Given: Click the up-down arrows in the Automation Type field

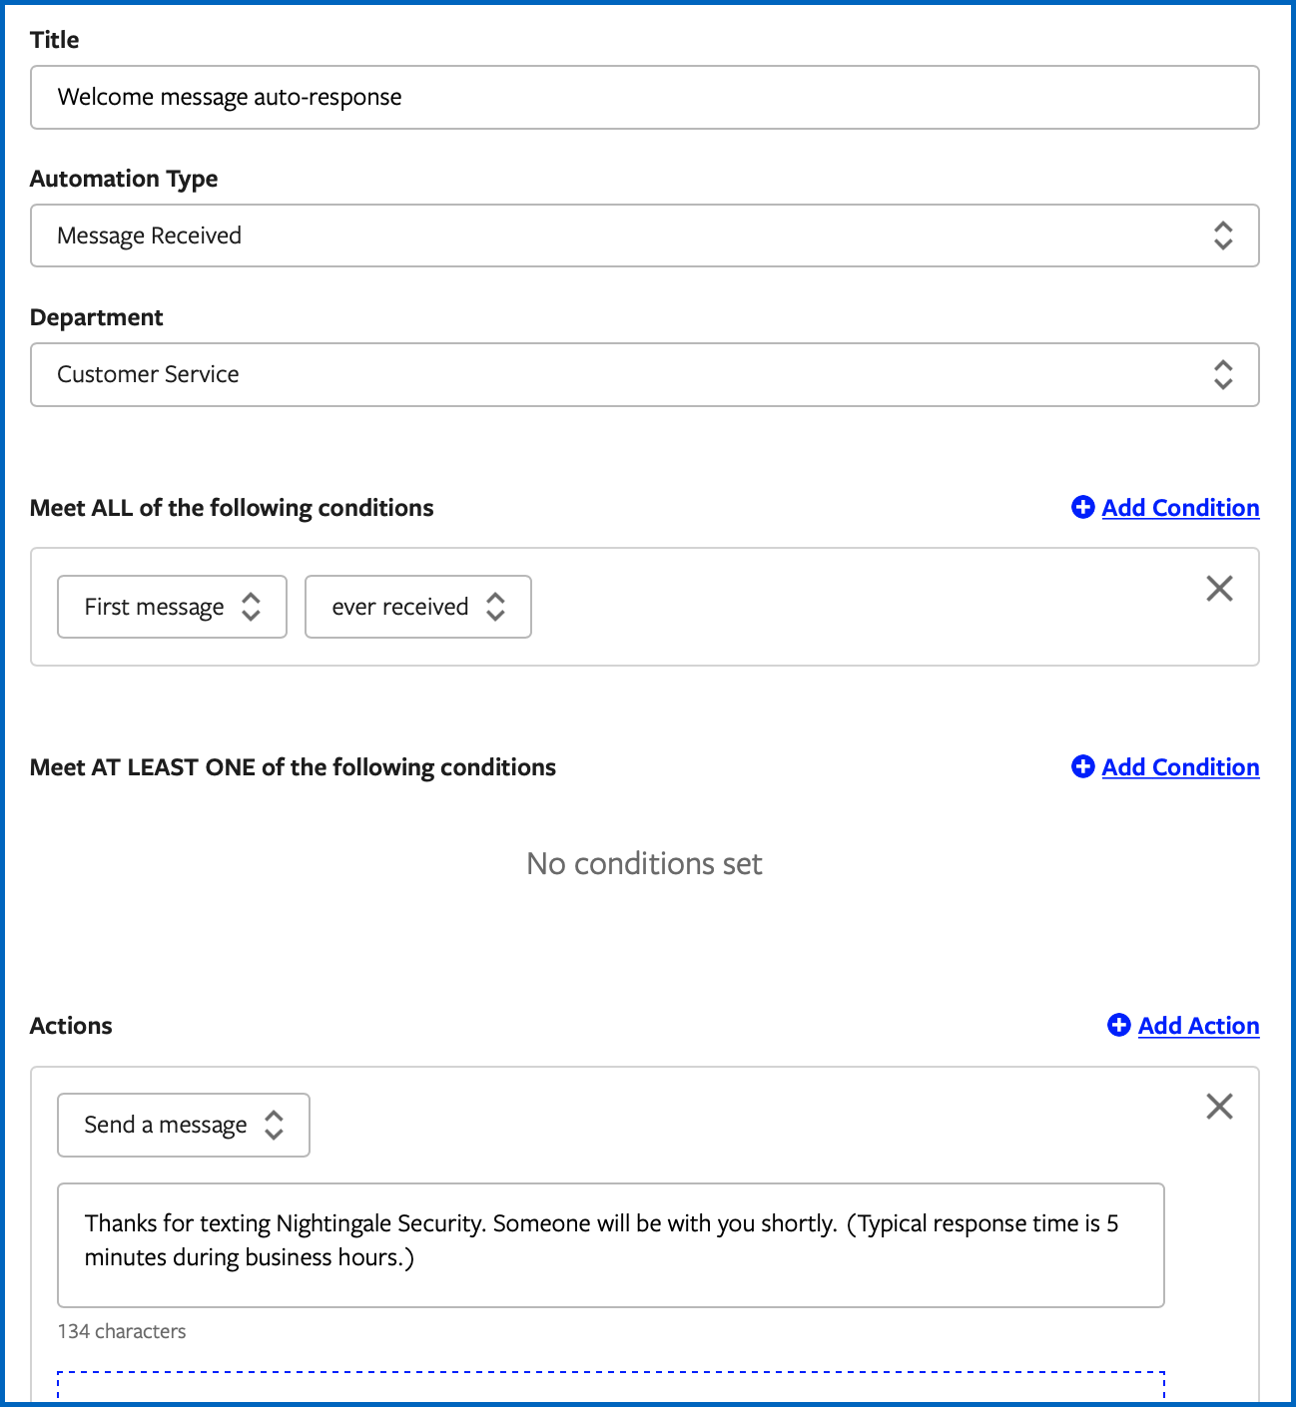Looking at the screenshot, I should pyautogui.click(x=1223, y=235).
